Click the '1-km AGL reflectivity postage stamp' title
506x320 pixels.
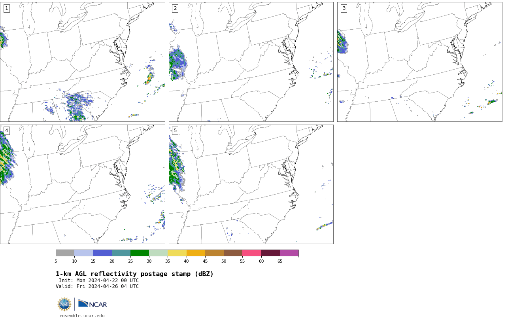pos(134,274)
